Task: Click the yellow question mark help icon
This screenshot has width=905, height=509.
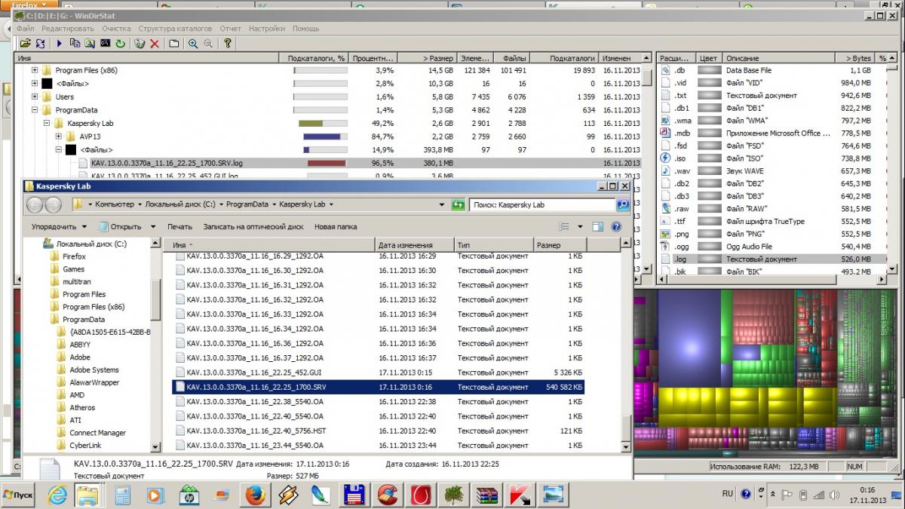Action: point(227,44)
